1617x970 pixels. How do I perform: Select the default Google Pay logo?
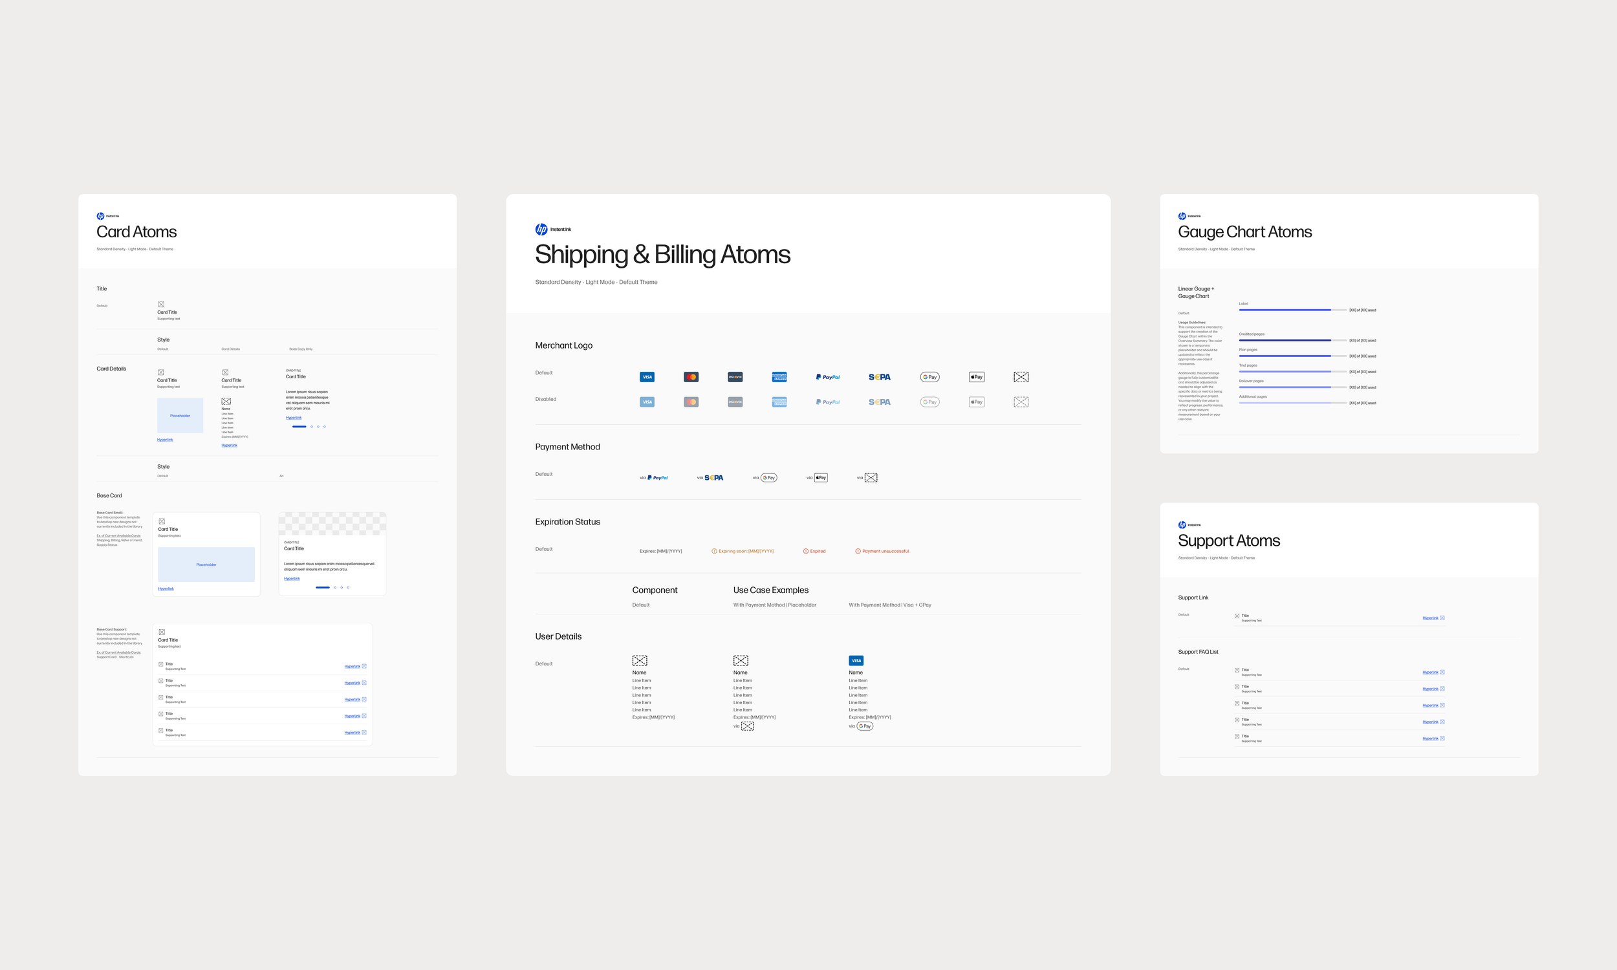coord(929,377)
